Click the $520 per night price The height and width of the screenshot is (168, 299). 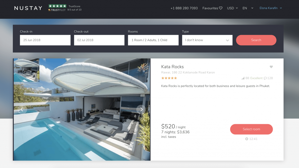173,127
